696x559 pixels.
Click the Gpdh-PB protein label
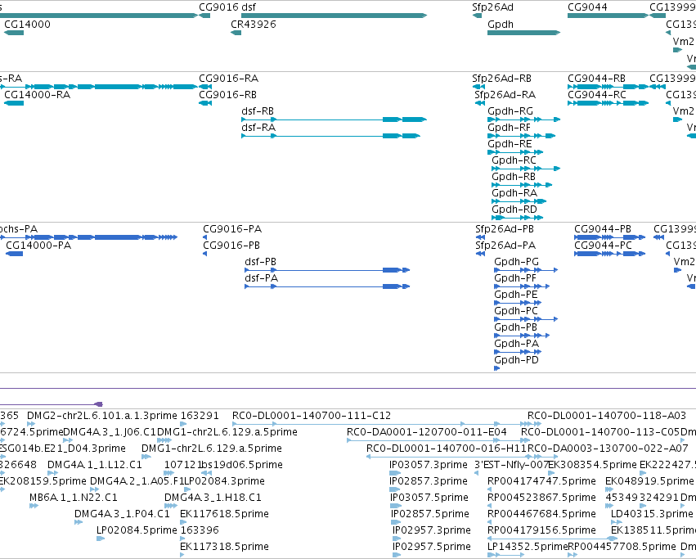click(515, 327)
